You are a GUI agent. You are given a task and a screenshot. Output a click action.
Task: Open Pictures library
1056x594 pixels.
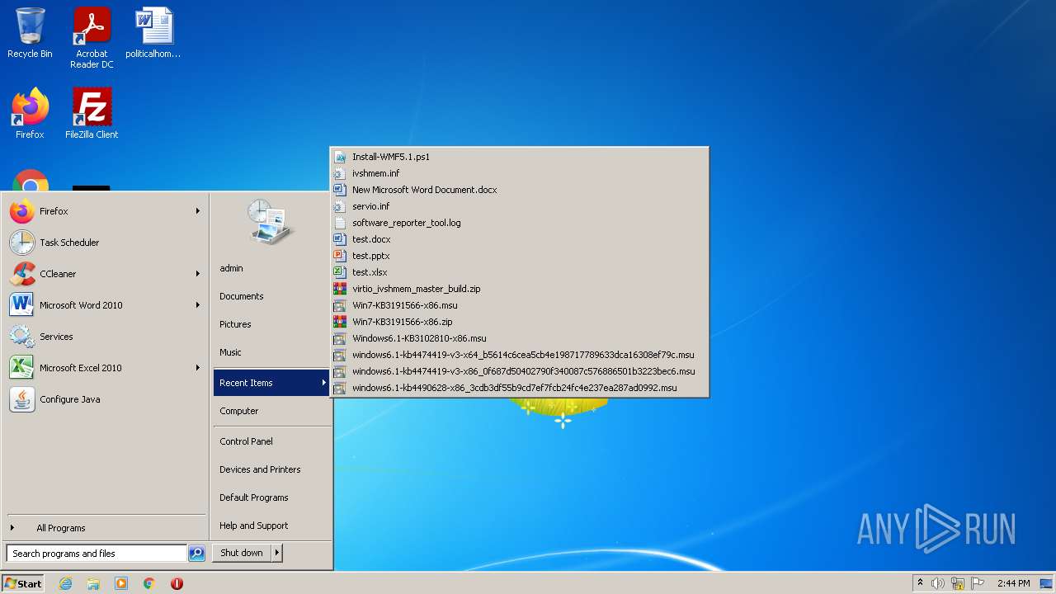click(271, 324)
